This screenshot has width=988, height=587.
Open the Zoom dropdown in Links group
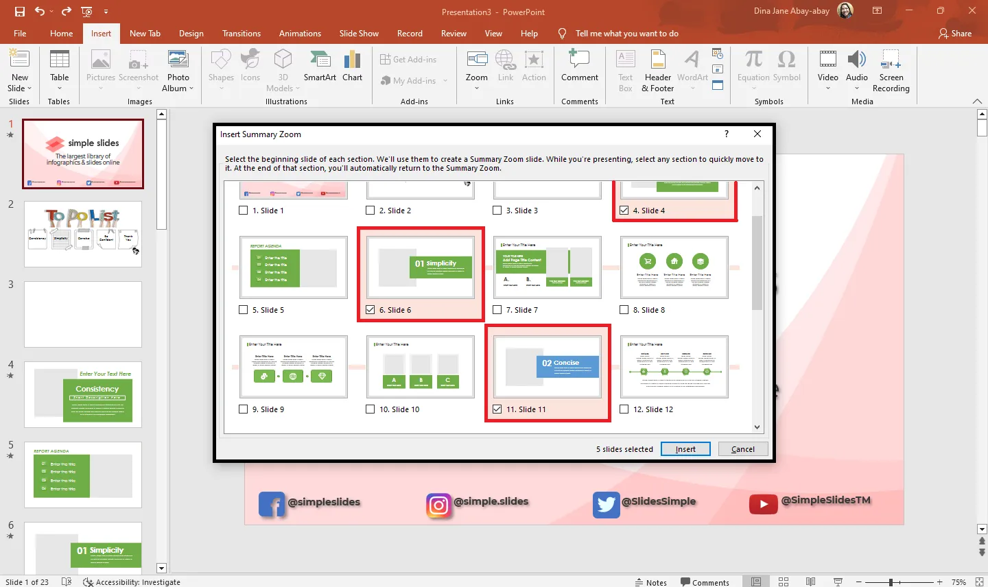(x=476, y=88)
